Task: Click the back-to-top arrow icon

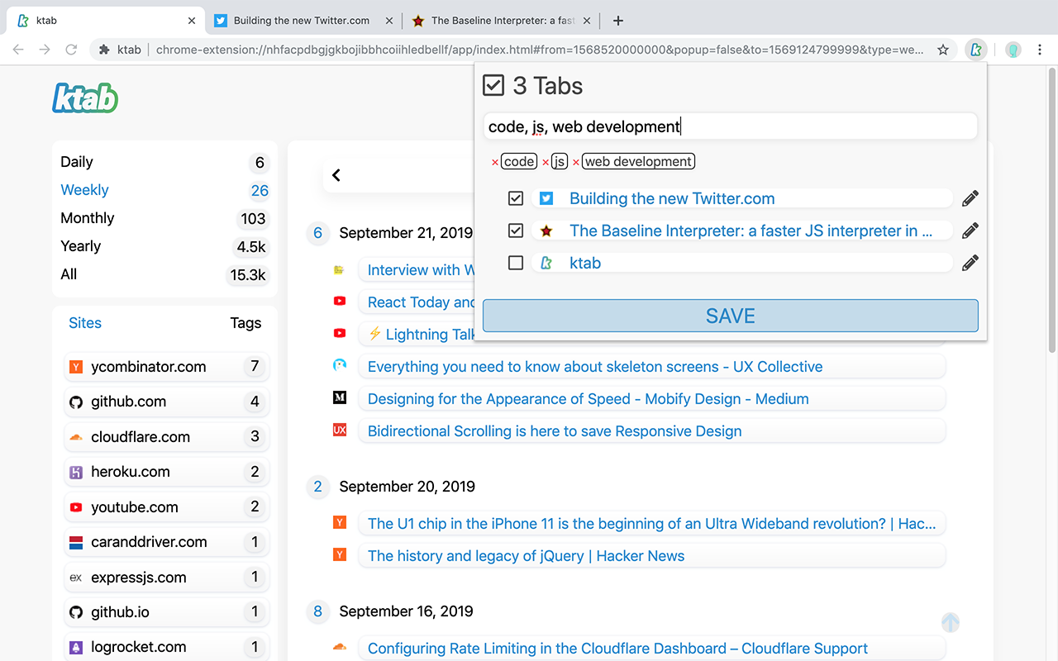Action: [x=951, y=623]
